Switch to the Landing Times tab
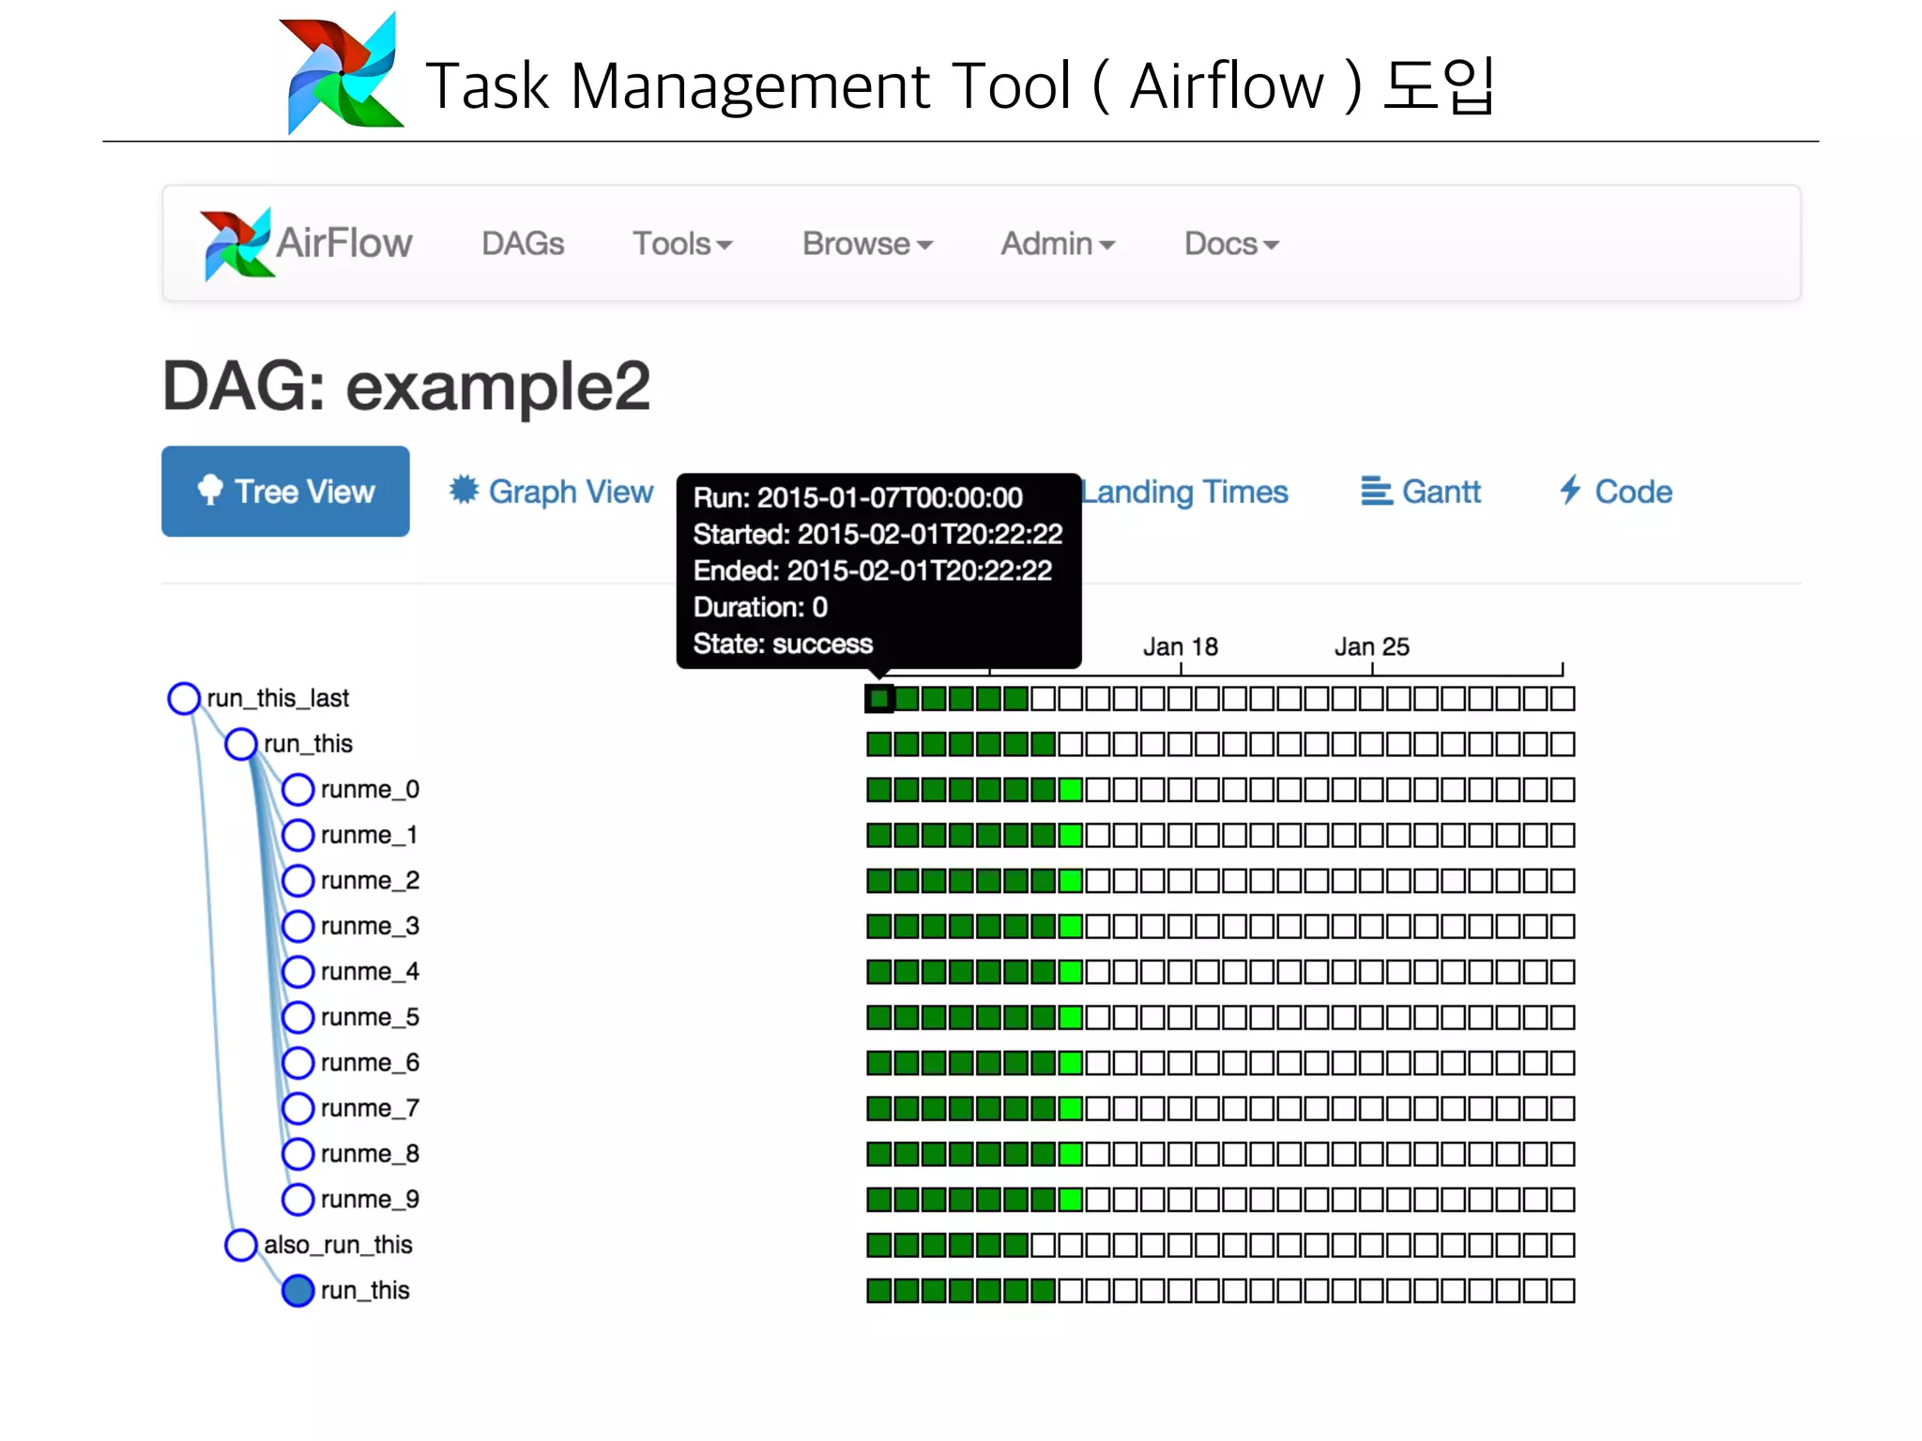This screenshot has width=1922, height=1441. pyautogui.click(x=1186, y=492)
